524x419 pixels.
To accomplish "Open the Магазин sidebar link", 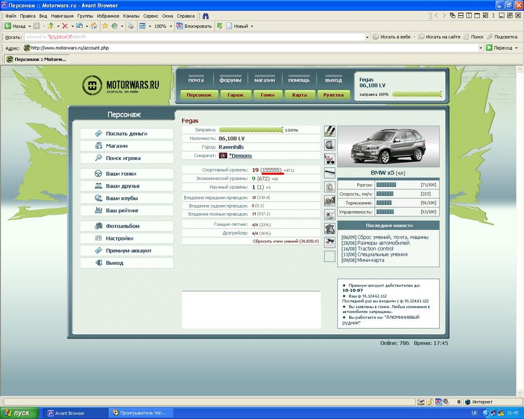I will click(x=127, y=146).
